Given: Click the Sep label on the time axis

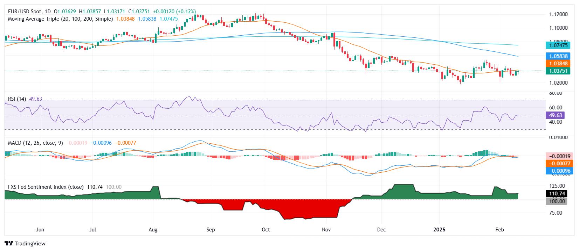Looking at the screenshot, I should point(211,230).
